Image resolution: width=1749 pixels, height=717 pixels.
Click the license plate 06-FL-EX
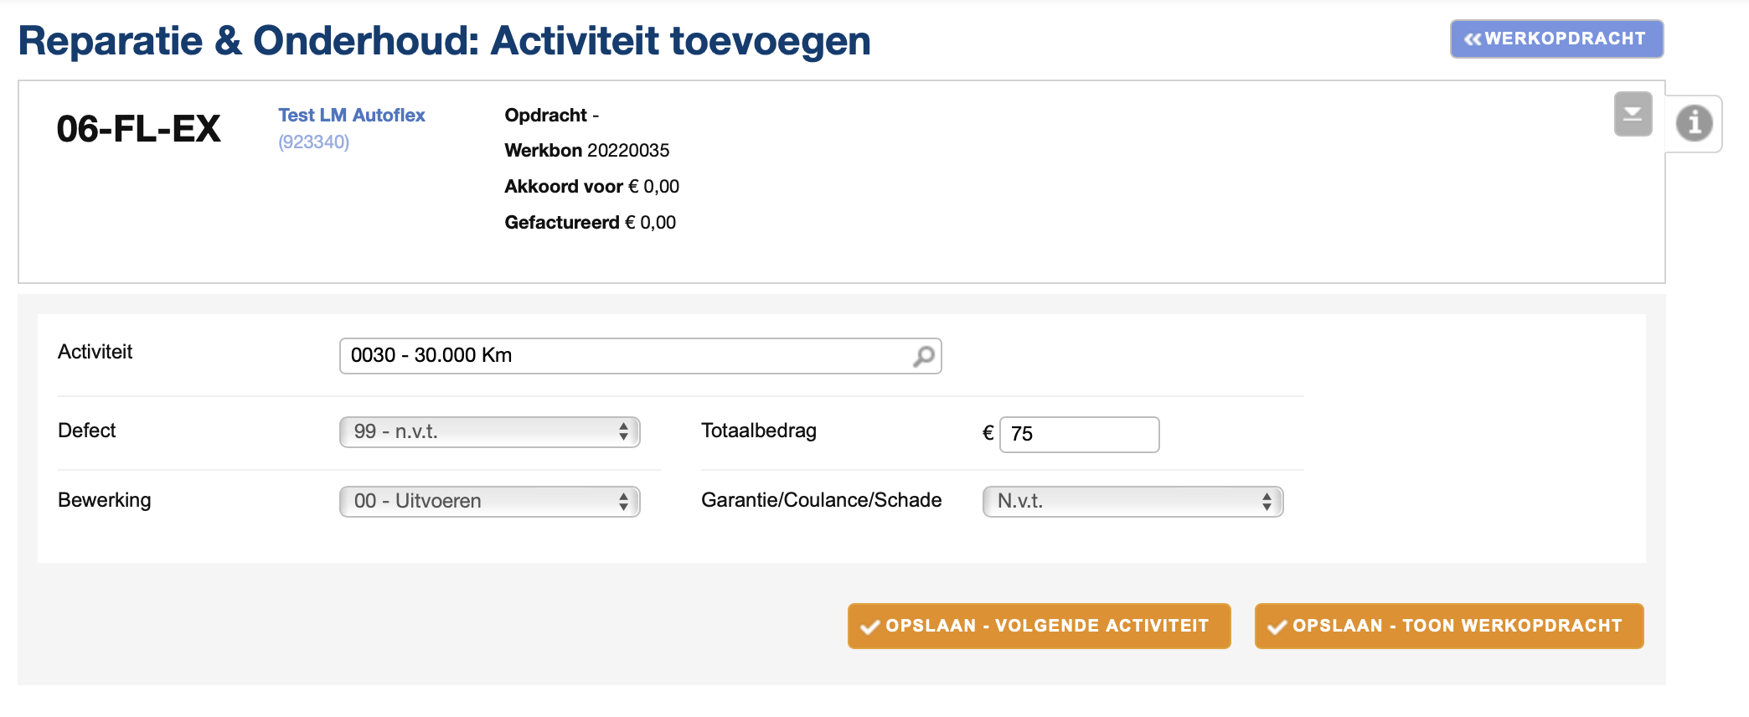(139, 129)
